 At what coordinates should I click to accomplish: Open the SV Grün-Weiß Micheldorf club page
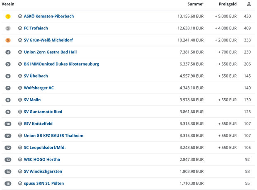[48, 40]
